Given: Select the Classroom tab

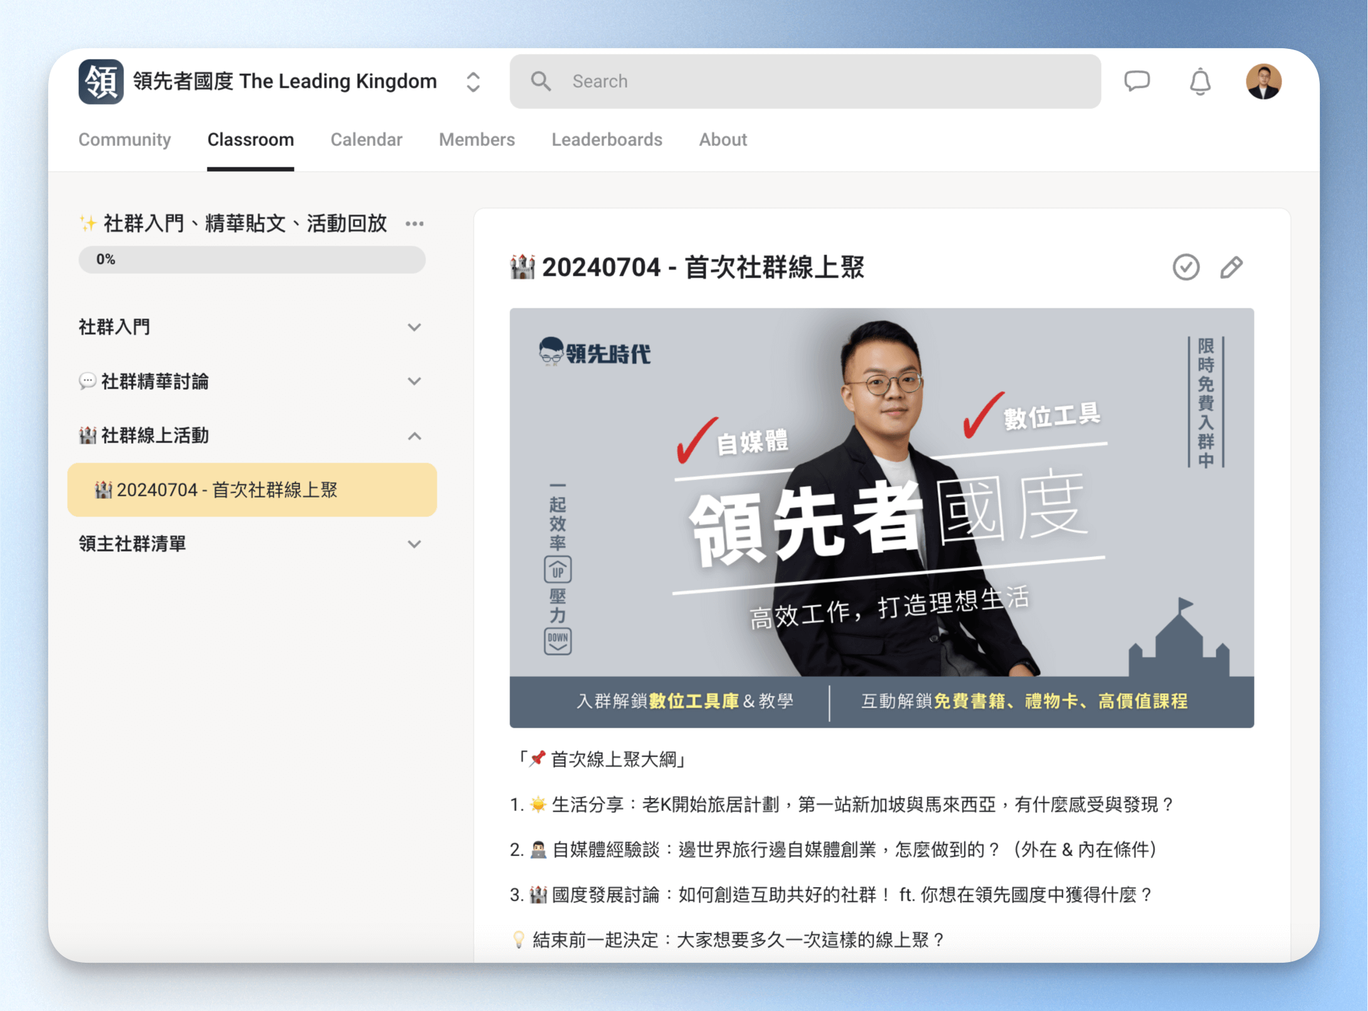Looking at the screenshot, I should (x=251, y=139).
